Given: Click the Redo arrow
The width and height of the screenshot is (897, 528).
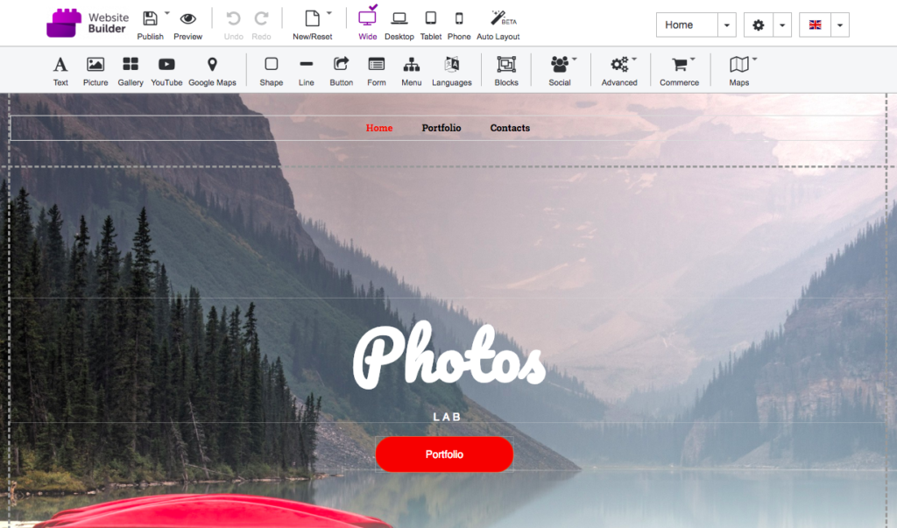Looking at the screenshot, I should 261,19.
